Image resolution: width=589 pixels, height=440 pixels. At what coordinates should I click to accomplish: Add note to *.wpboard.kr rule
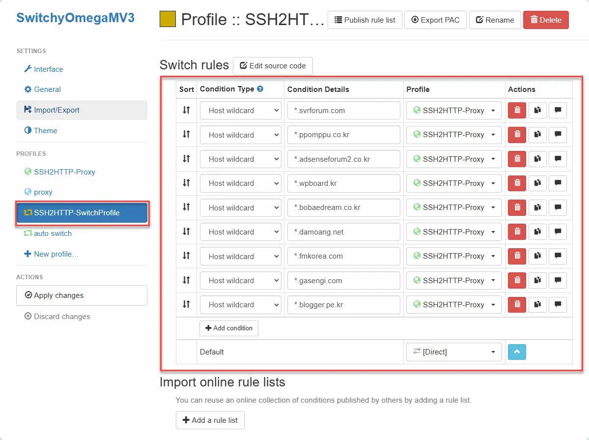[x=558, y=183]
